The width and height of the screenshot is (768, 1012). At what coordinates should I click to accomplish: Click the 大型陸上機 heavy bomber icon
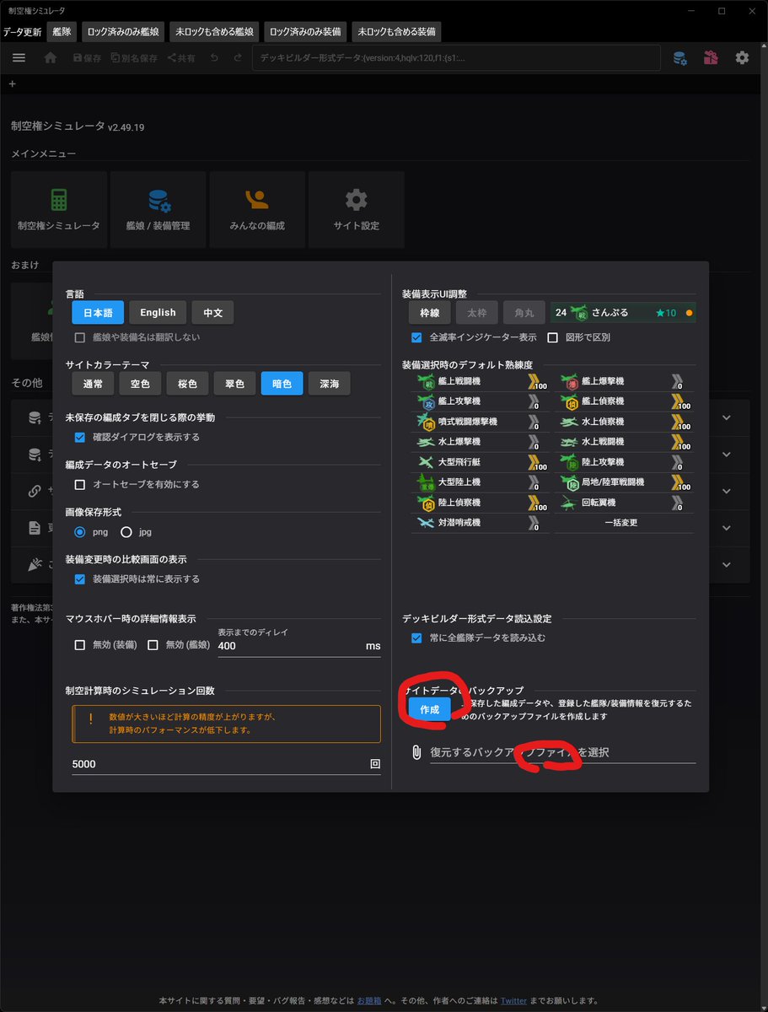click(x=424, y=482)
